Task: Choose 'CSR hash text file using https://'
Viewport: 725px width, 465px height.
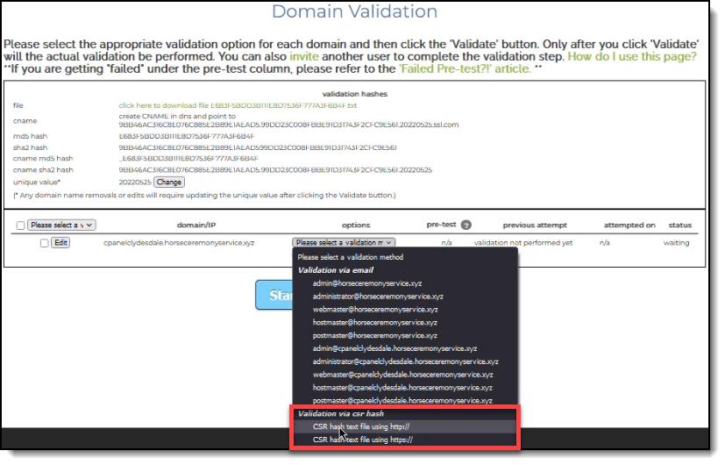Action: pos(363,440)
